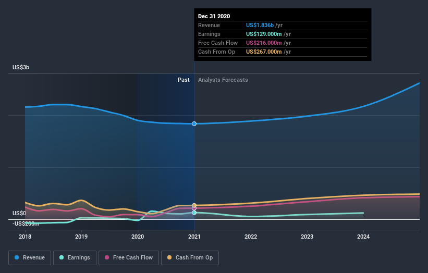Click the Analysts Forecasts label
Viewport: 428px width, 273px height.
coord(223,80)
